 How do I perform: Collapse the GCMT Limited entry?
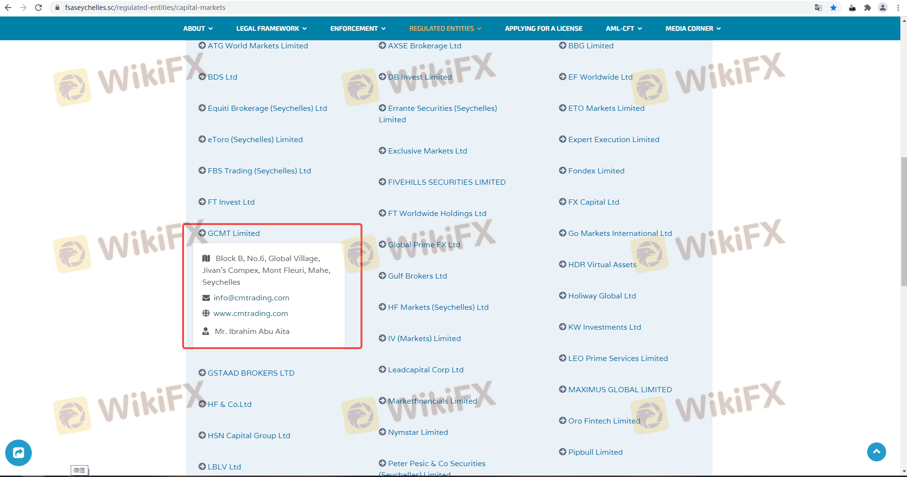pyautogui.click(x=233, y=233)
